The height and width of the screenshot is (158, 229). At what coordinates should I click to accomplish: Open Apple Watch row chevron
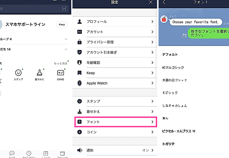[152, 83]
